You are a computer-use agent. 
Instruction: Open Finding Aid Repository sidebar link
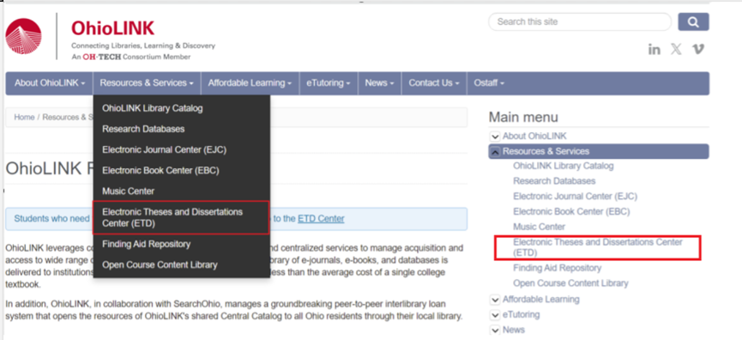coord(557,268)
